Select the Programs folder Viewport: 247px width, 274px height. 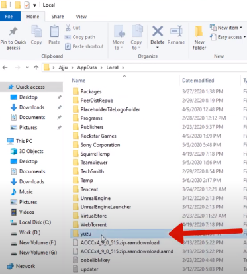point(91,118)
